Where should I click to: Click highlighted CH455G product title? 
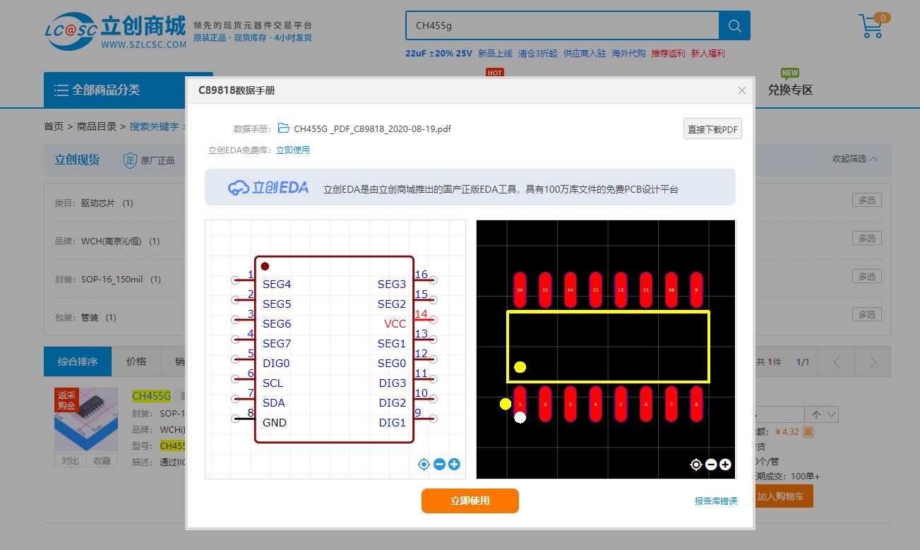pyautogui.click(x=151, y=395)
